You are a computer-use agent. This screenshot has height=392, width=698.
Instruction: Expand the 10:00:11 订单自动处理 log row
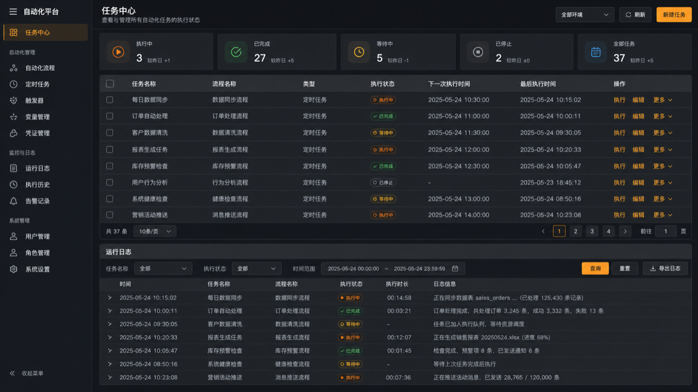tap(109, 311)
